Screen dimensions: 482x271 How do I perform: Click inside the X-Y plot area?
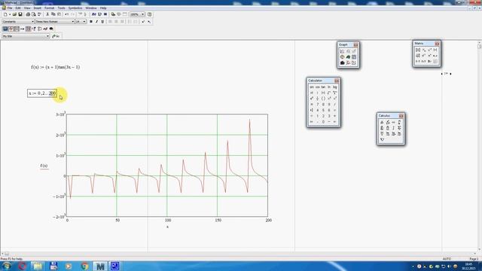[167, 166]
